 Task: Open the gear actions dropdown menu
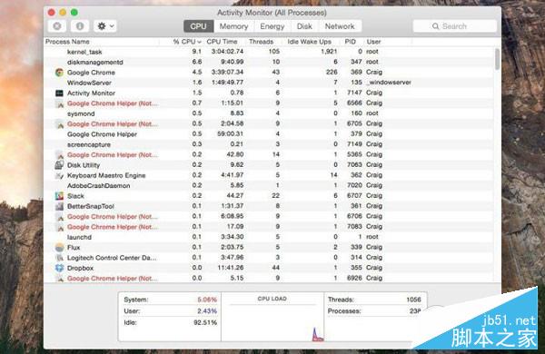(x=105, y=26)
